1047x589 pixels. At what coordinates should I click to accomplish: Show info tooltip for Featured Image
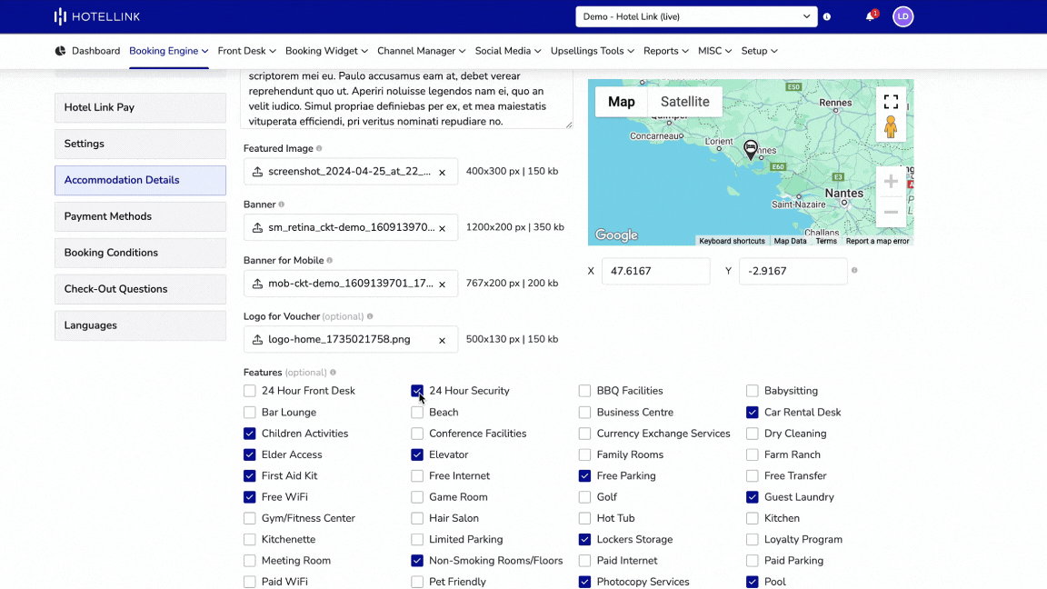tap(319, 148)
